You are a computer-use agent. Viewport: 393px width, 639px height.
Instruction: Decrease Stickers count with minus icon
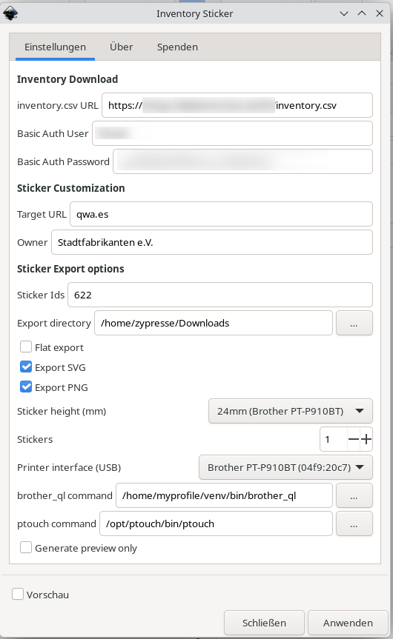[354, 439]
